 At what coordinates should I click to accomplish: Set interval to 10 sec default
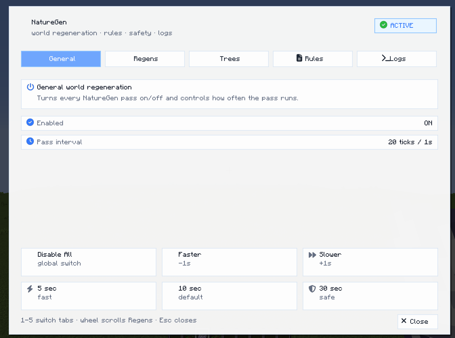coord(230,296)
